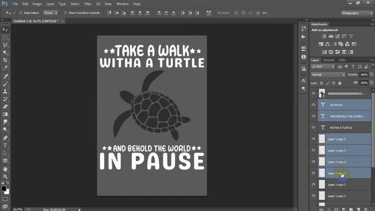Add a Photo Filter adjustment
This screenshot has height=211, width=375.
coord(341,45)
